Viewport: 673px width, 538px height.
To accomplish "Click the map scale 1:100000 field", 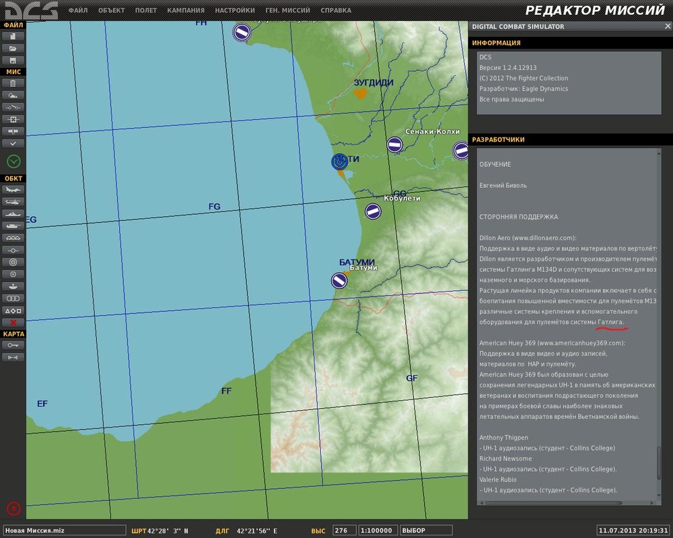I will [x=378, y=531].
